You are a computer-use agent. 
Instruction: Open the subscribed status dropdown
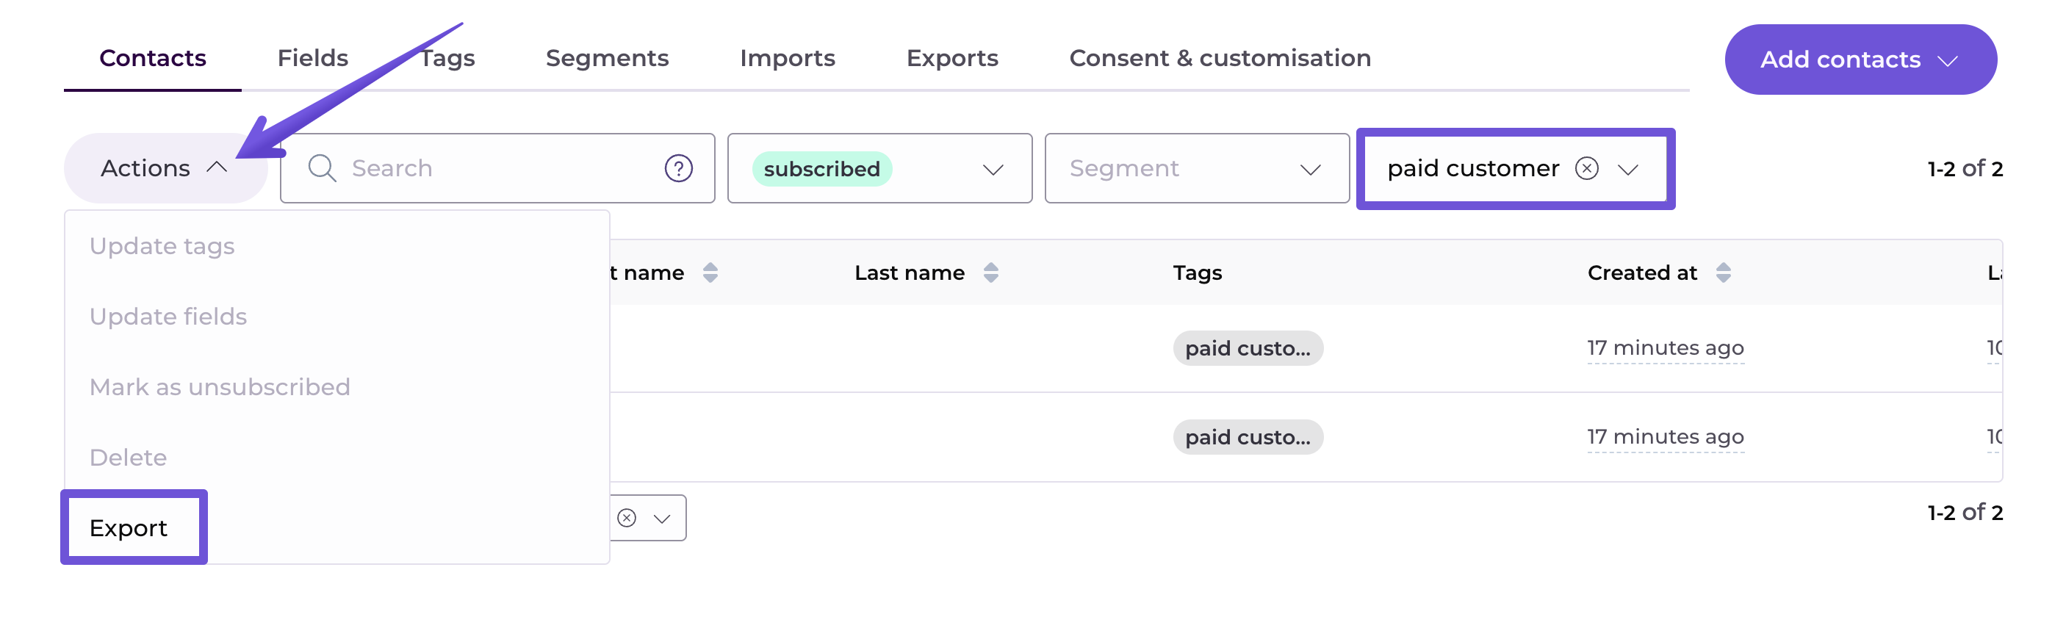[x=992, y=169]
